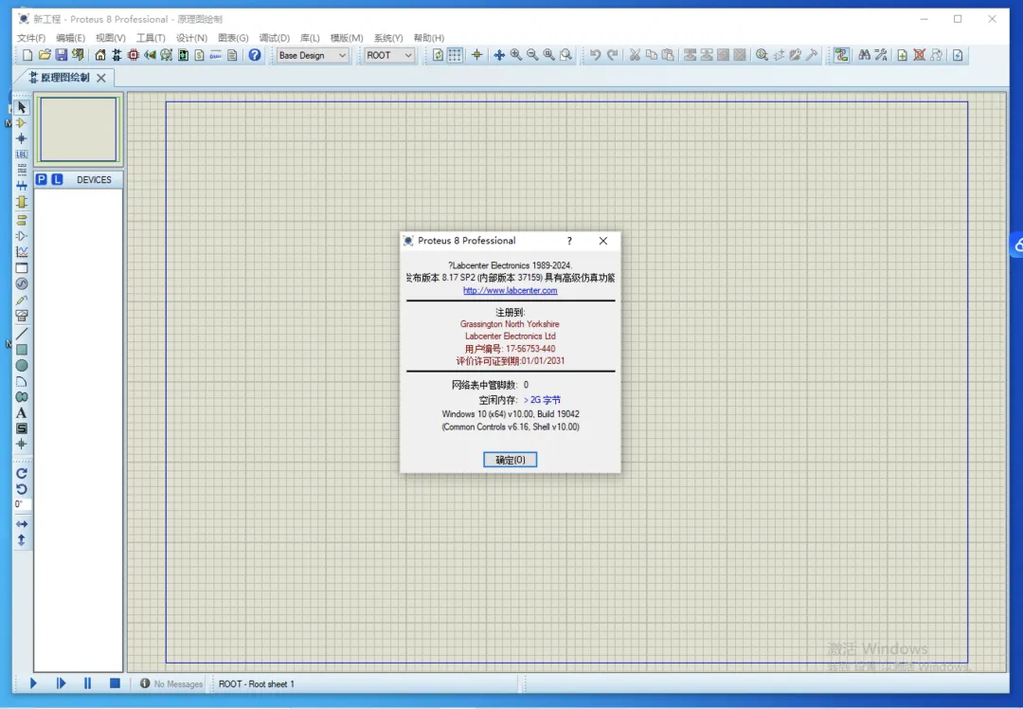Screen dimensions: 1023x709
Task: Select the Generator Mode sine wave tool
Action: (x=22, y=284)
